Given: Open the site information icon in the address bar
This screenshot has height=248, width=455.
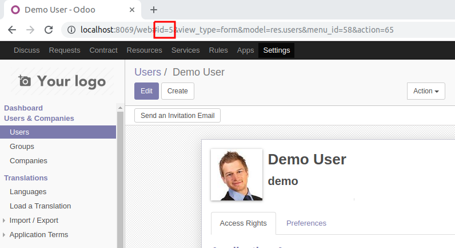Looking at the screenshot, I should (x=71, y=30).
